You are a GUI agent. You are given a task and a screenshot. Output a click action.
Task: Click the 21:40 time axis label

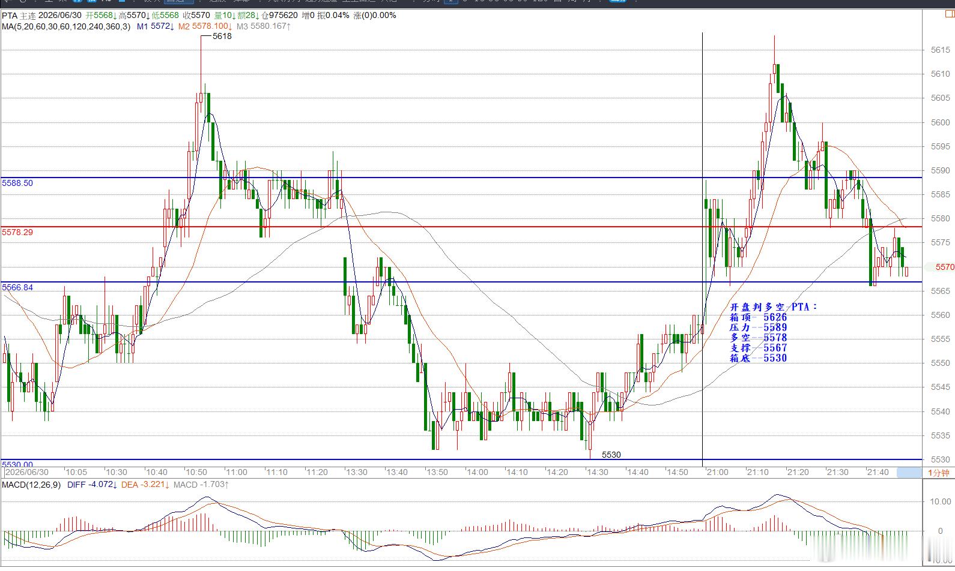878,473
